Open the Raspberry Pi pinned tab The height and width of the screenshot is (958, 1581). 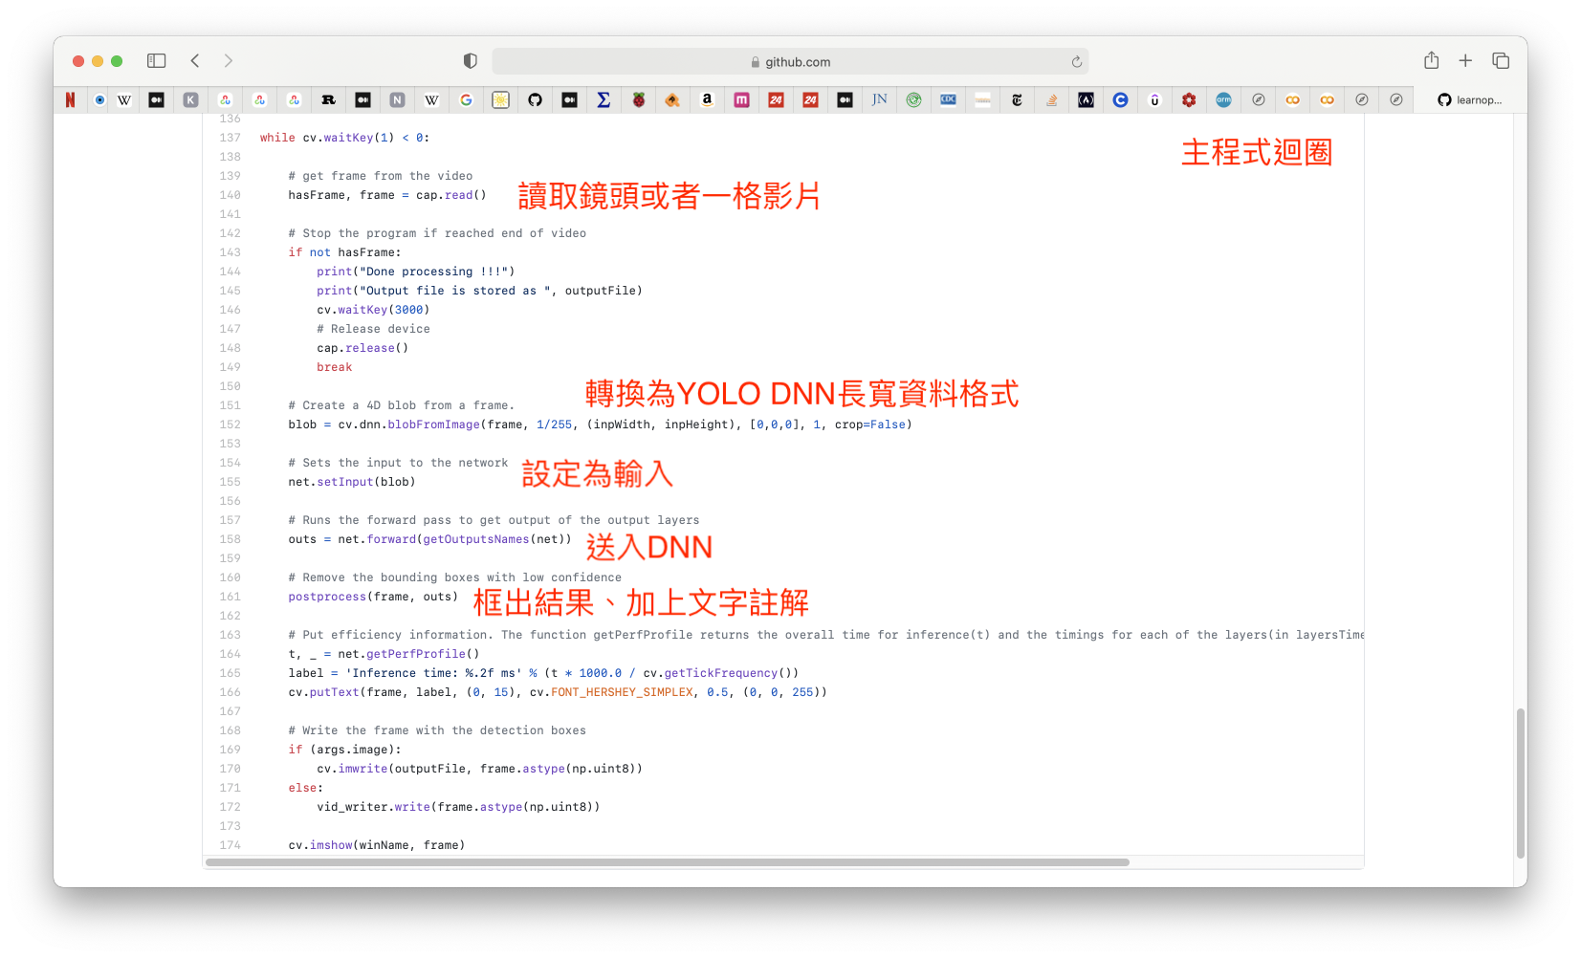pos(638,99)
